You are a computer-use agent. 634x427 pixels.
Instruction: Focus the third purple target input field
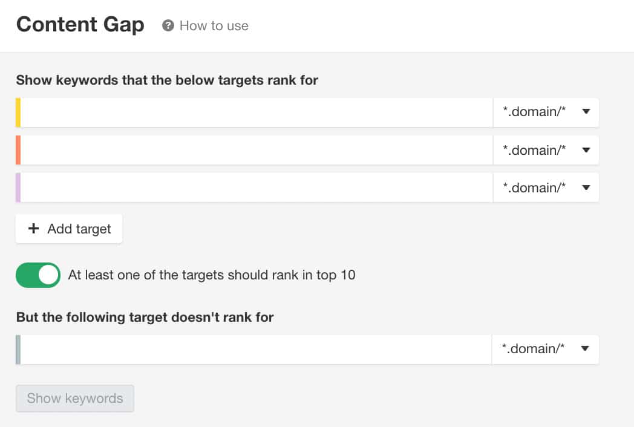point(257,187)
